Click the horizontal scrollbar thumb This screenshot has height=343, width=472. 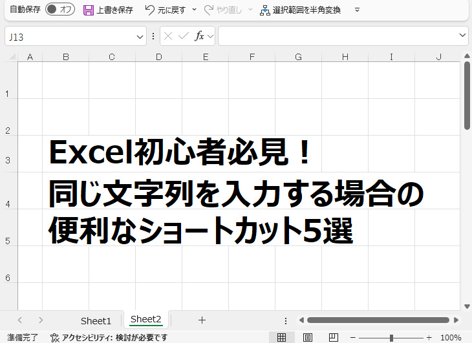378,320
